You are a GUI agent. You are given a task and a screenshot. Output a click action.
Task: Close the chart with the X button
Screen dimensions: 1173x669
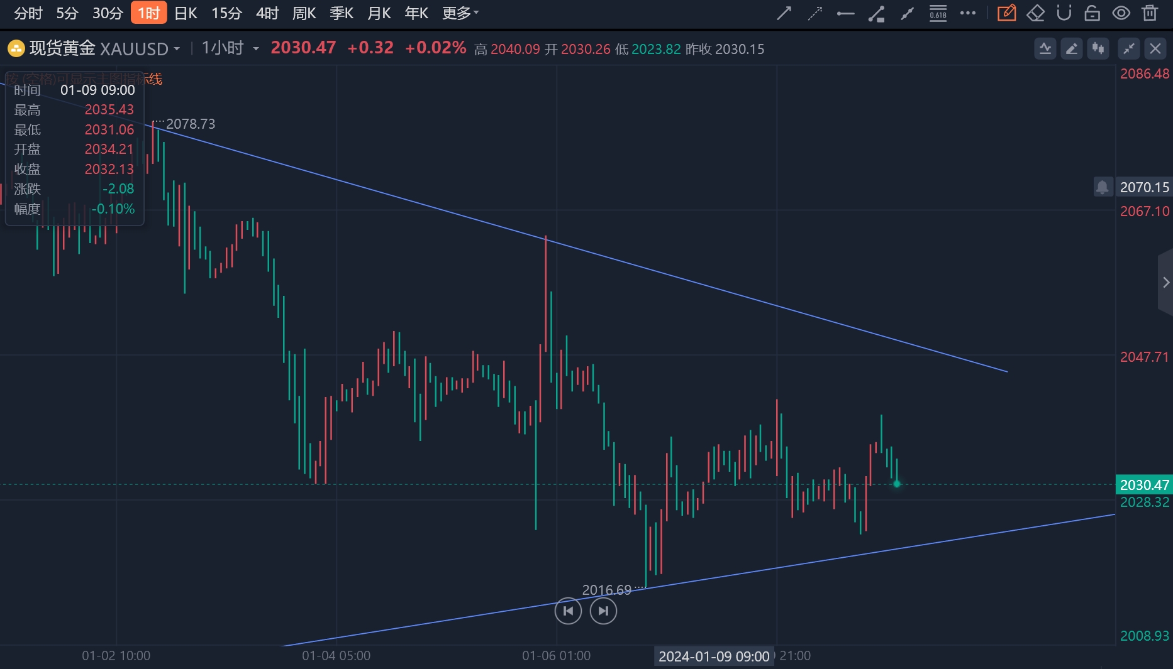(x=1155, y=48)
